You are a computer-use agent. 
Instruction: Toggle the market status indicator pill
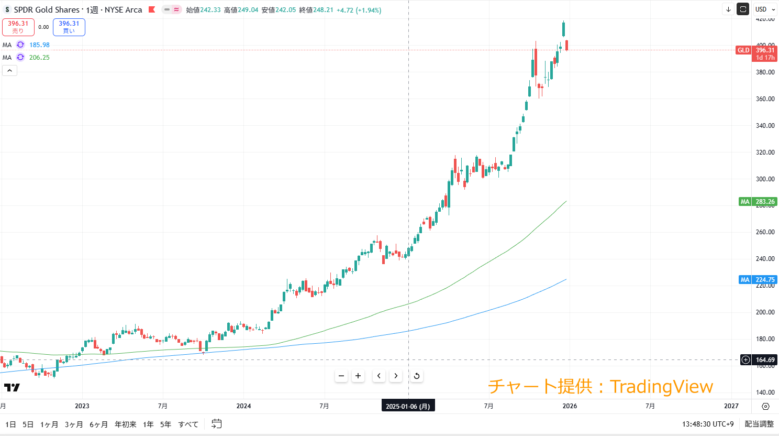click(172, 9)
